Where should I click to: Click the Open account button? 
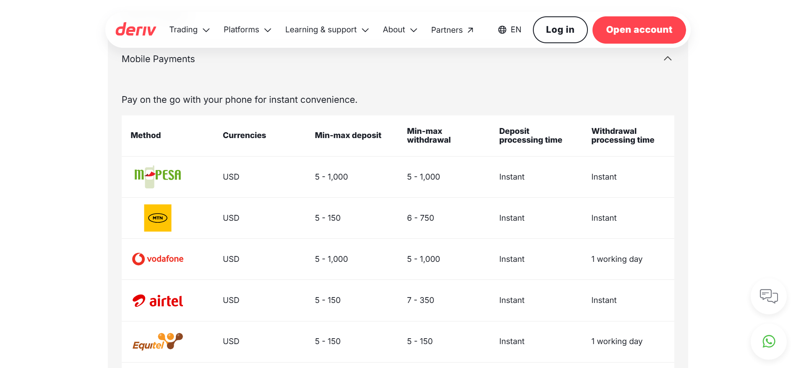click(x=639, y=30)
